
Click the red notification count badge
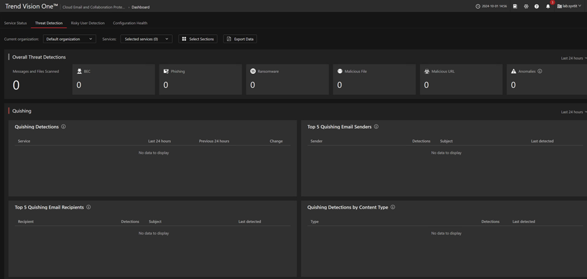(x=552, y=2)
